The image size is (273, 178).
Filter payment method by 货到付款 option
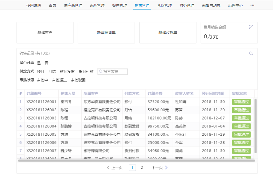click(x=86, y=72)
